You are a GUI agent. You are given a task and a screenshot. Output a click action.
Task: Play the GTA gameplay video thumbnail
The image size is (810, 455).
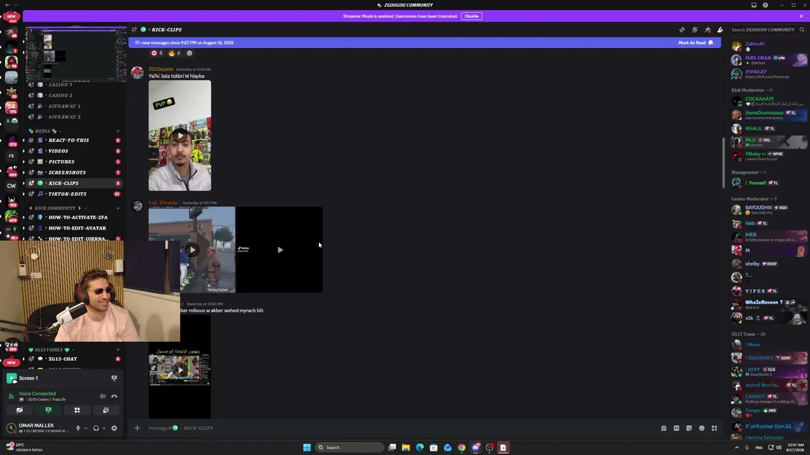192,250
